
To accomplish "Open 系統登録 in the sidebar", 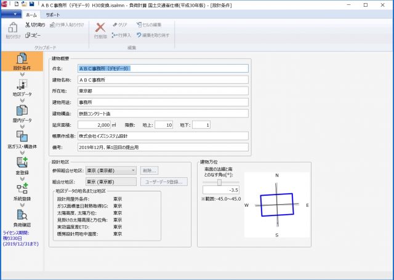I will pos(22,192).
